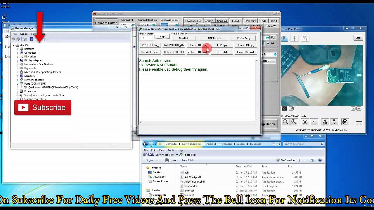Image resolution: width=374 pixels, height=210 pixels.
Task: Click the FRP Bypass button
Action: [x=214, y=38]
